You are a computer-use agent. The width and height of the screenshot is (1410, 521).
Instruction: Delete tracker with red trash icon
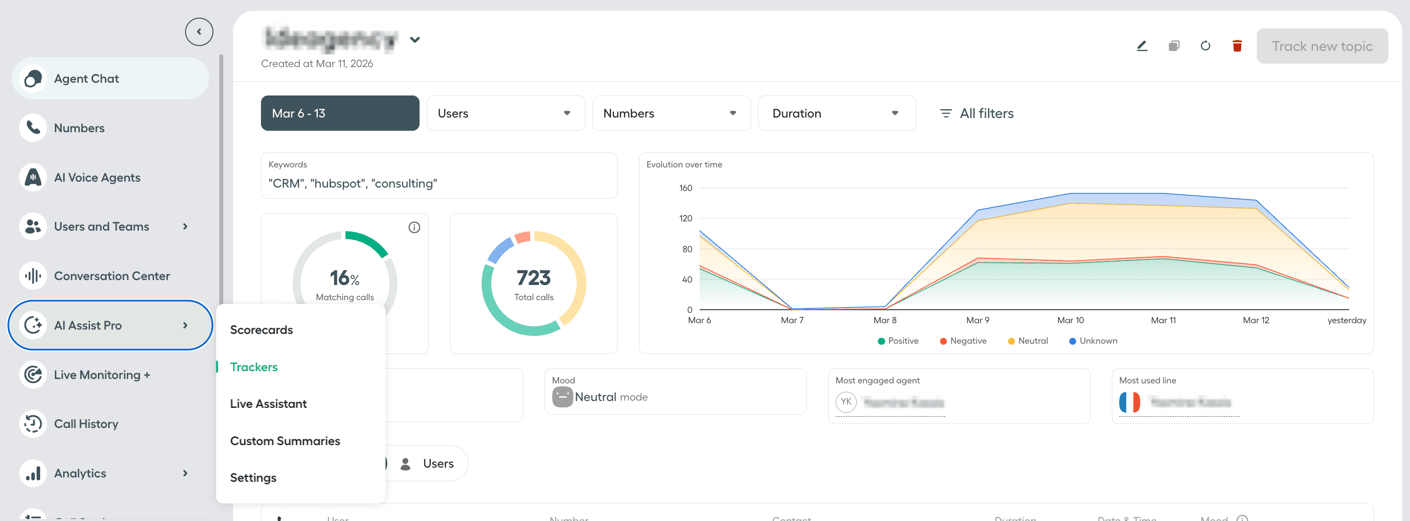click(1237, 46)
